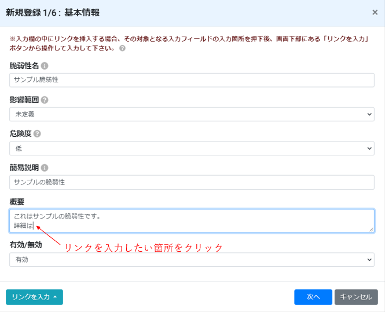The height and width of the screenshot is (312, 385).
Task: Focus the 簡易説明 input field
Action: [x=192, y=182]
